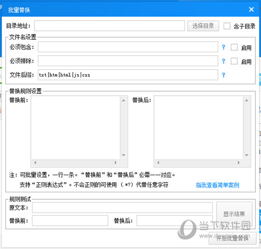Click the help icon for 文件后缀
The image size is (261, 249).
(x=224, y=75)
